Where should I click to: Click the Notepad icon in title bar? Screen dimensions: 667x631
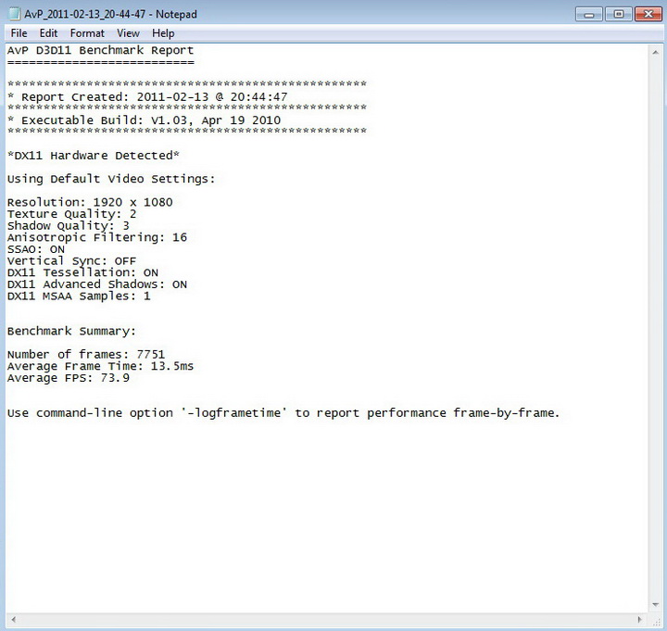[x=14, y=14]
